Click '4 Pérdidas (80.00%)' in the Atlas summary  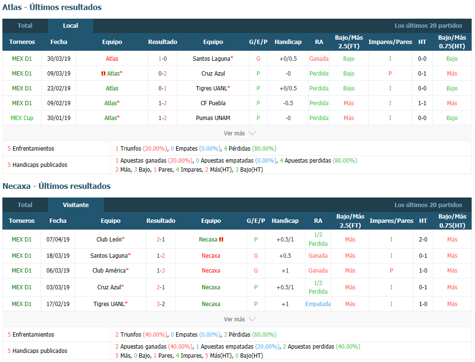coord(250,149)
